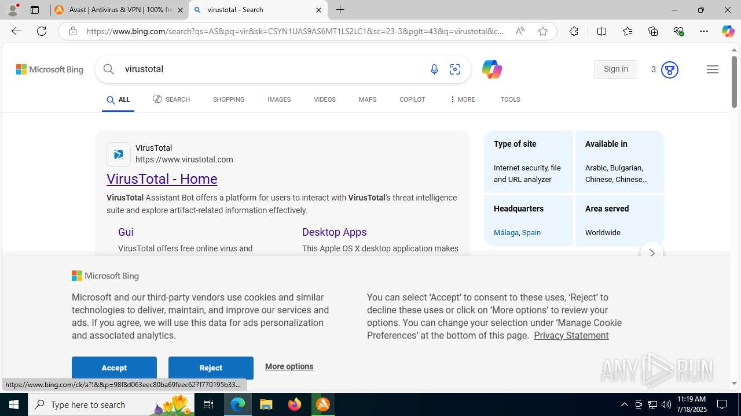Click the Bing Copilot colorful icon

[x=491, y=69]
